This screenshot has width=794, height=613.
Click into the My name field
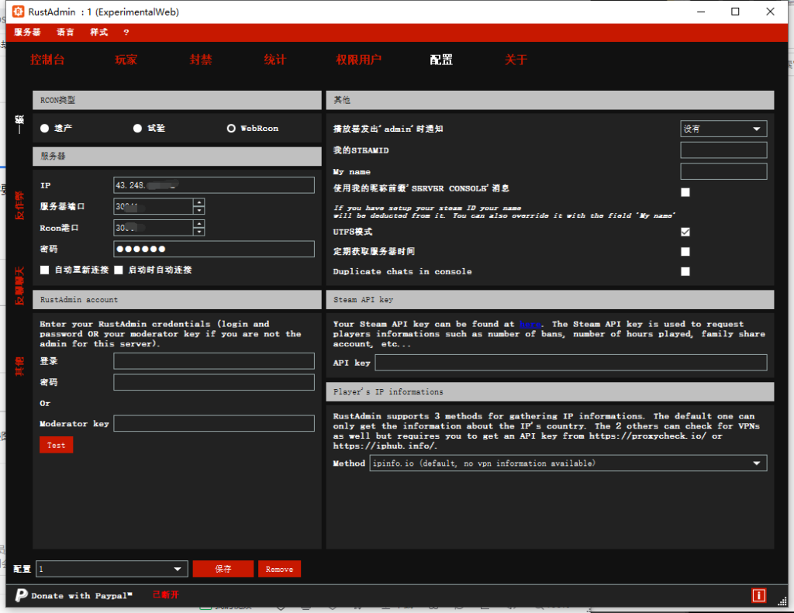pyautogui.click(x=723, y=171)
